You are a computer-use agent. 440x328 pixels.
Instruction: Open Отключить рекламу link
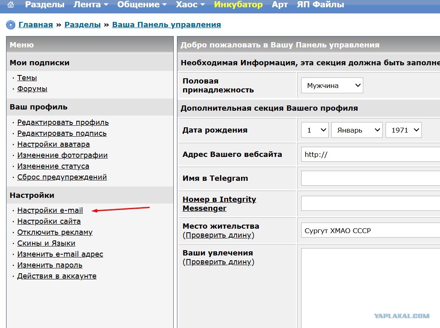point(55,232)
